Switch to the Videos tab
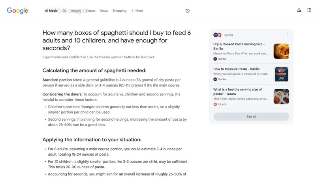Viewport: 316px width, 177px height. point(90,11)
